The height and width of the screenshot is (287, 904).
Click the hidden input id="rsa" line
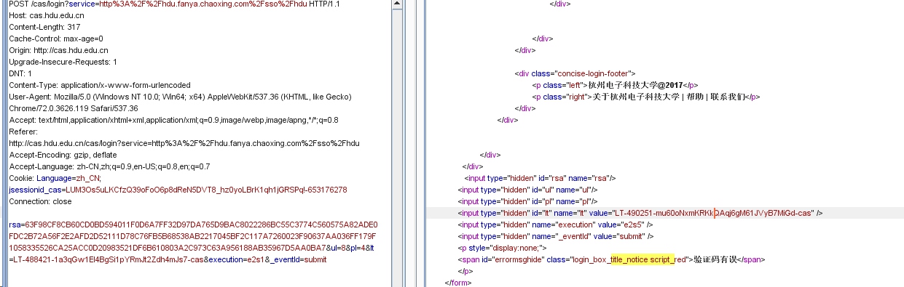(541, 178)
